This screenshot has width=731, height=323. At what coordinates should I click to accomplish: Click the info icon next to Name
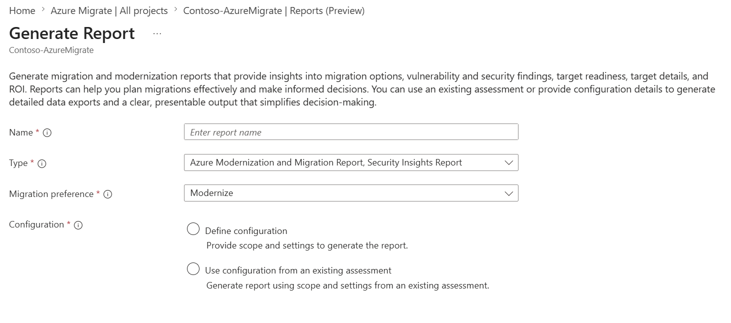(47, 133)
